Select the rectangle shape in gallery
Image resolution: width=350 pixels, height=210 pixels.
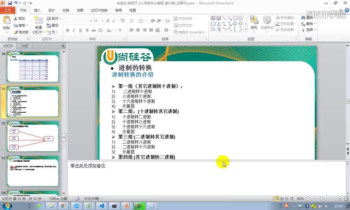click(x=235, y=18)
